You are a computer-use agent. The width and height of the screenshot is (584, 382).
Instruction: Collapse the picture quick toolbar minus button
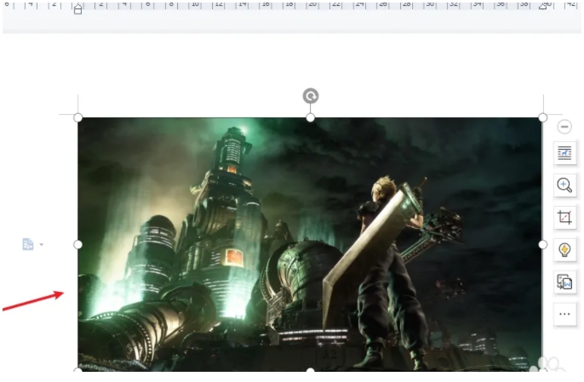(x=564, y=127)
